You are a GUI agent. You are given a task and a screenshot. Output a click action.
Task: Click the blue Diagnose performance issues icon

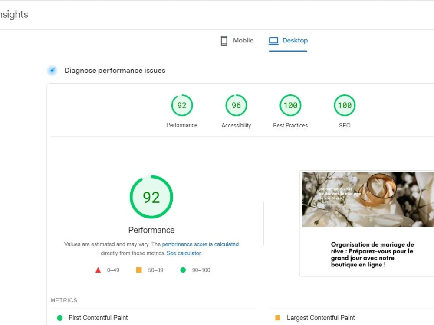coord(52,71)
